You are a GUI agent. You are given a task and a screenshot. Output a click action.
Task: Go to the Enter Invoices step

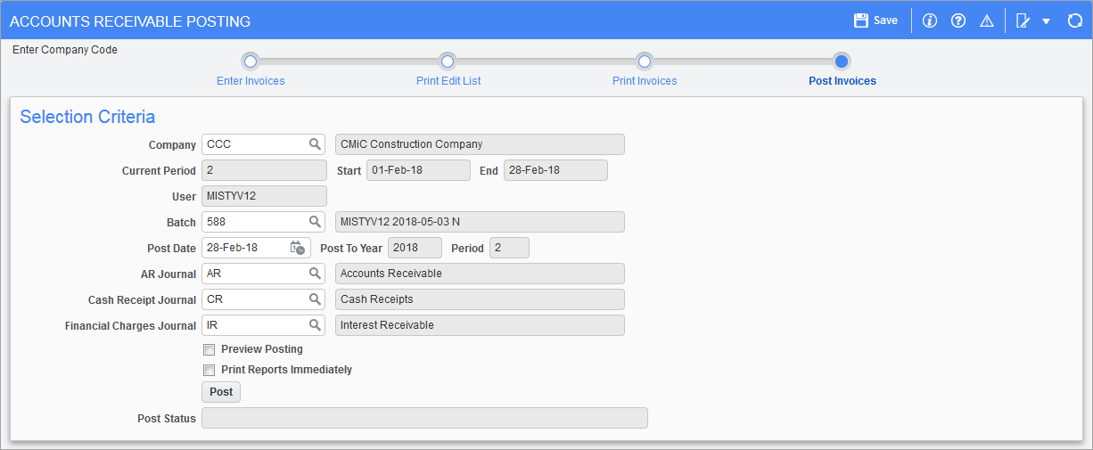251,80
